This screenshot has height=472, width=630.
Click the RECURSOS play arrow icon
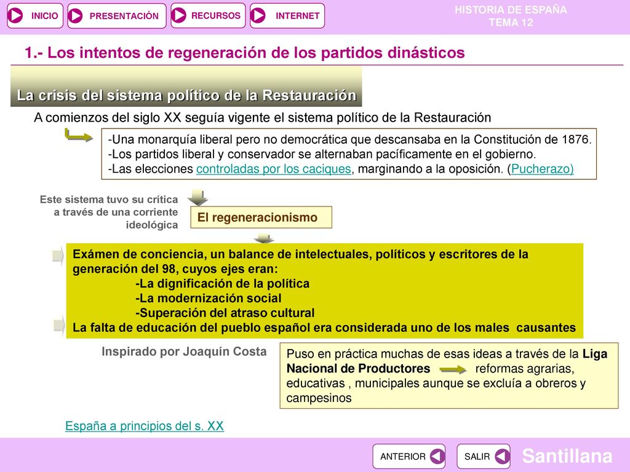[x=179, y=15]
